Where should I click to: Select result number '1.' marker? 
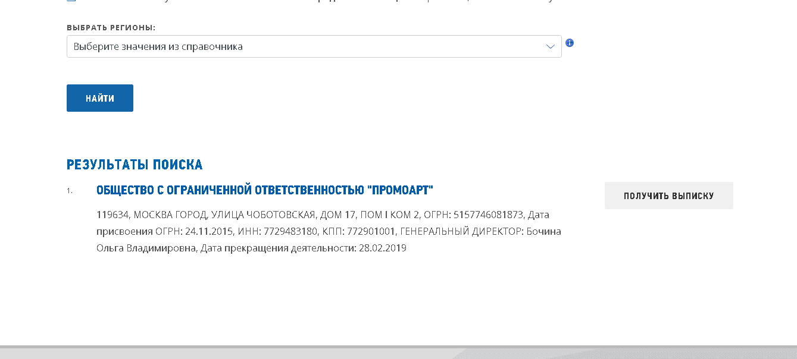[x=70, y=191]
